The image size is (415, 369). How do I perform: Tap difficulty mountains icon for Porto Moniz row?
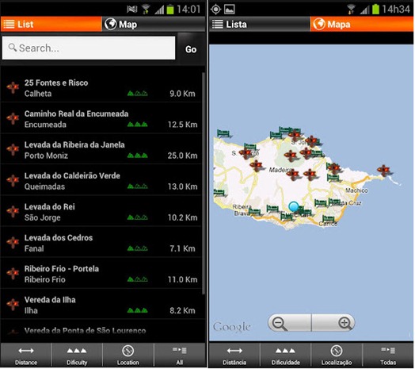point(137,156)
